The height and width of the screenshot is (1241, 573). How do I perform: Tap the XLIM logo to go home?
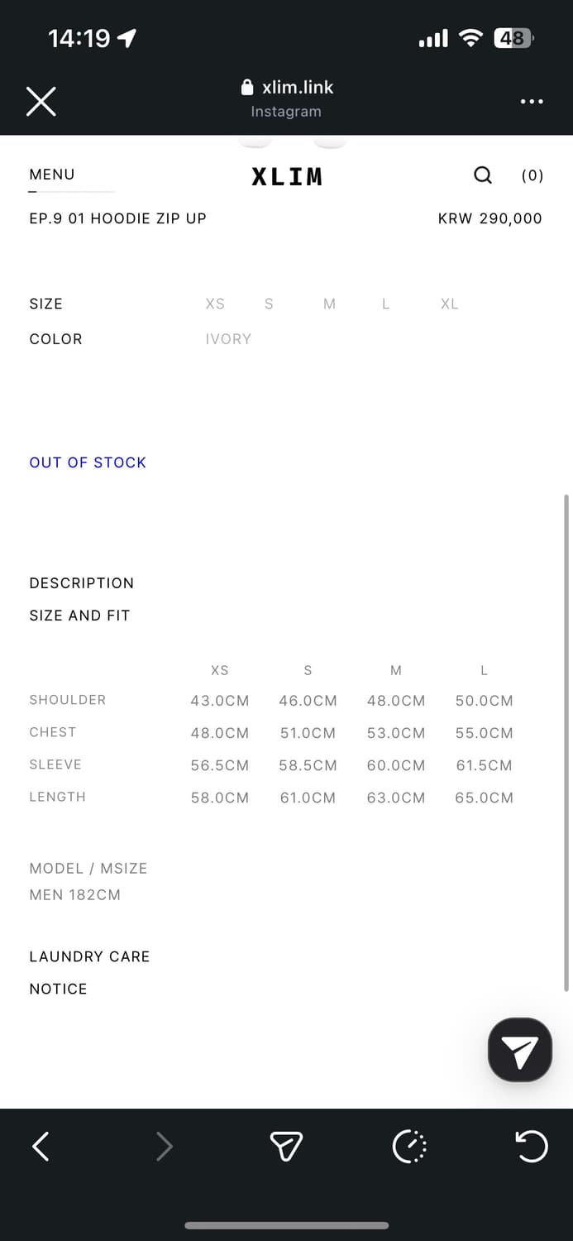click(x=287, y=176)
